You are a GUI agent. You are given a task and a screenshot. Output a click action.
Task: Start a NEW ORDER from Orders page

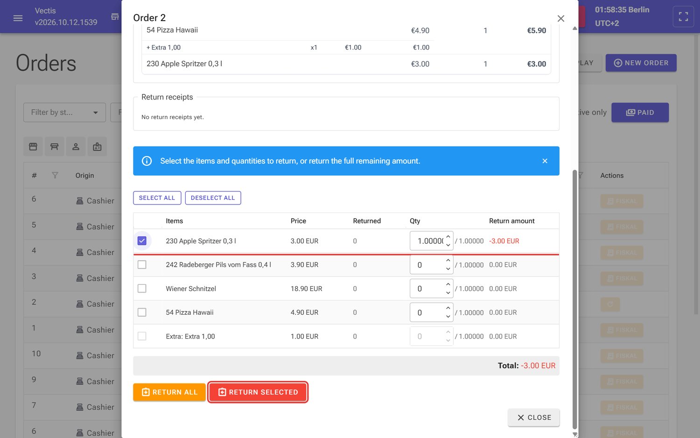(x=641, y=63)
